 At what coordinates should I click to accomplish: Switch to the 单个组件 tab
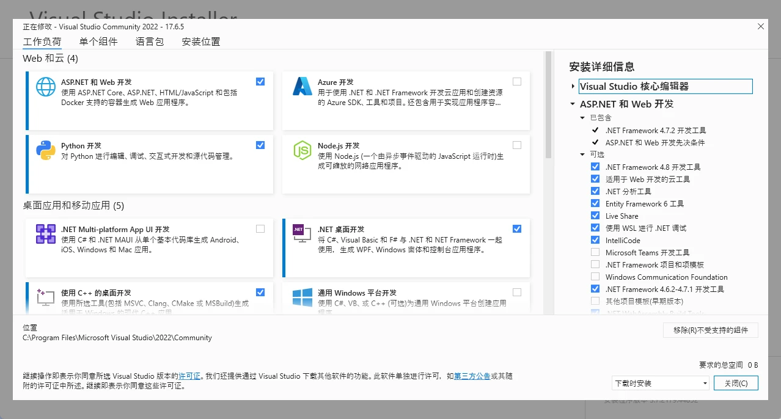click(x=98, y=42)
